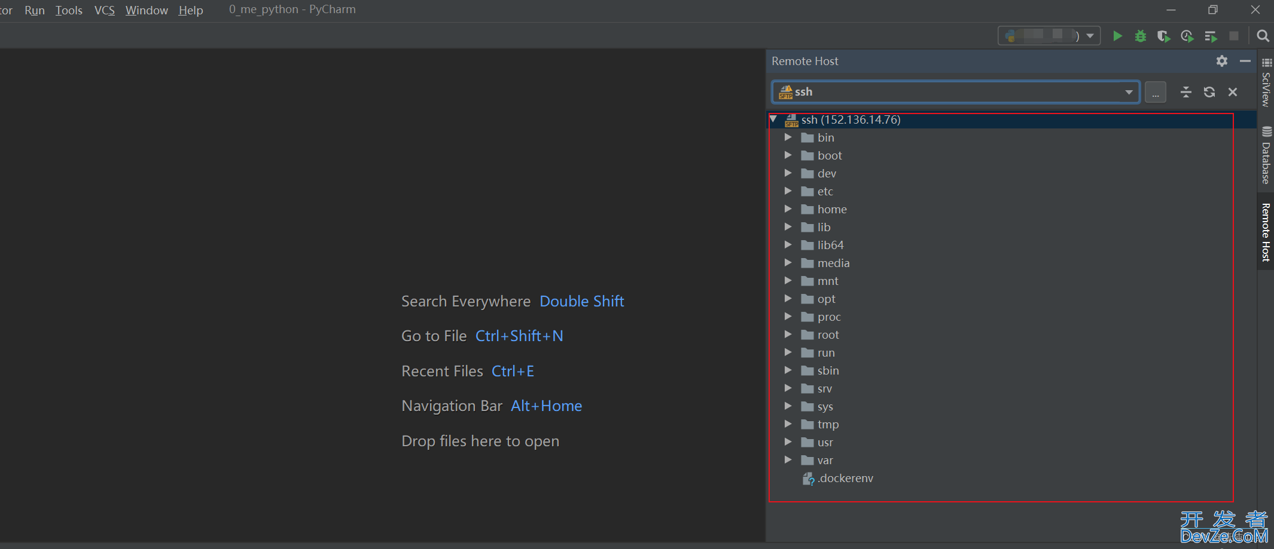This screenshot has height=549, width=1274.
Task: Switch to SciView side tab
Action: click(1266, 83)
